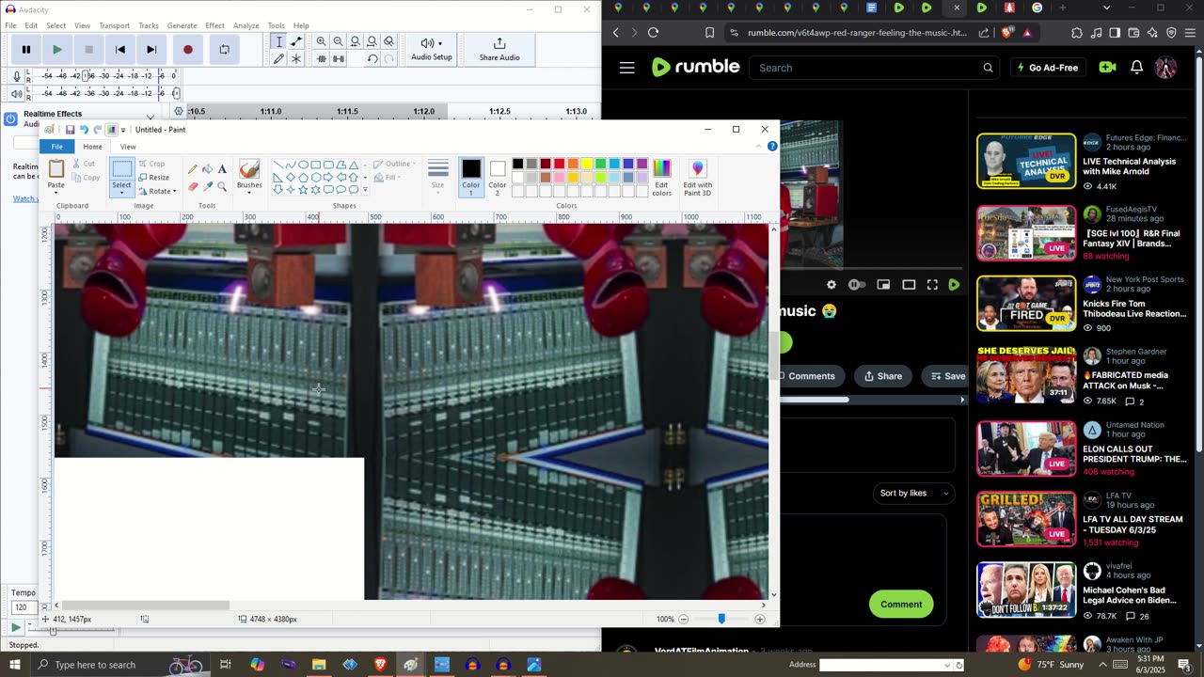Viewport: 1204px width, 677px height.
Task: Click the speaker playback meter icon
Action: tap(16, 94)
